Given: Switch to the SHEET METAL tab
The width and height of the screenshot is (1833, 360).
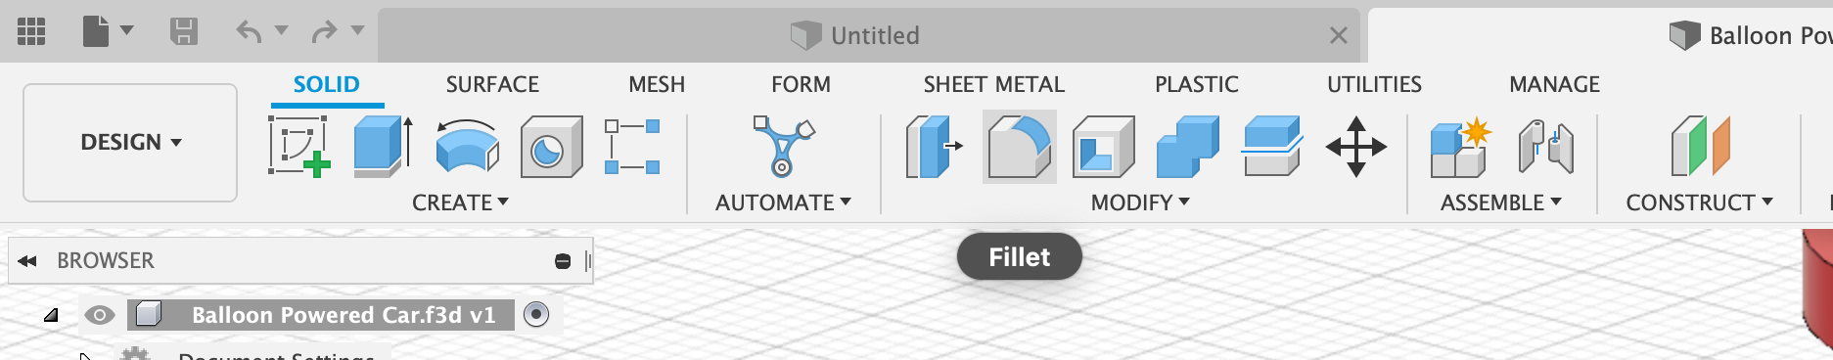Looking at the screenshot, I should tap(993, 84).
